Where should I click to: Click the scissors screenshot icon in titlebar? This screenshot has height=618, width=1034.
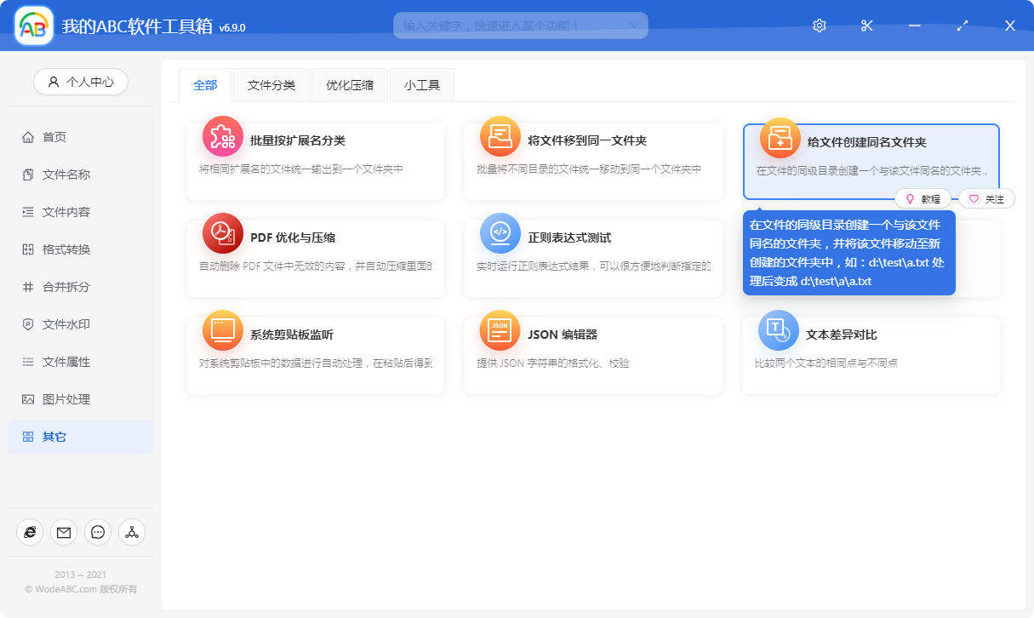click(866, 26)
